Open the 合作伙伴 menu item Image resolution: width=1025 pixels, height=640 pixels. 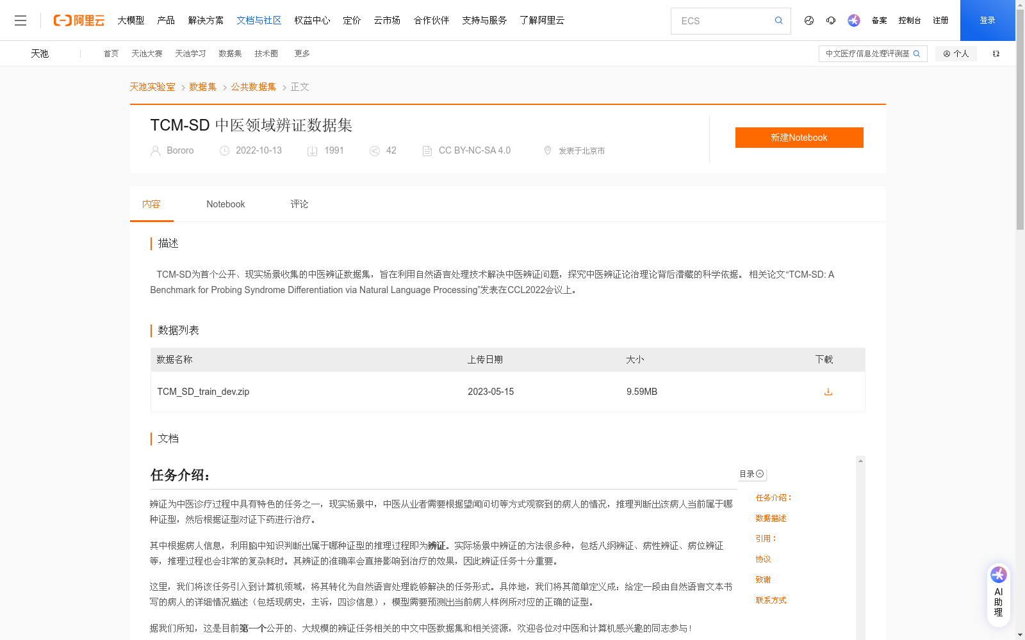pyautogui.click(x=431, y=20)
